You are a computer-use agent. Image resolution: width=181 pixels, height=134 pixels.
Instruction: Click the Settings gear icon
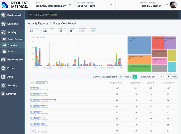tap(3, 94)
